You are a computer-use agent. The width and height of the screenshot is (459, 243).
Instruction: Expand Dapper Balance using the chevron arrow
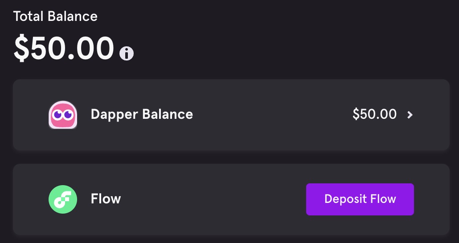coord(410,115)
